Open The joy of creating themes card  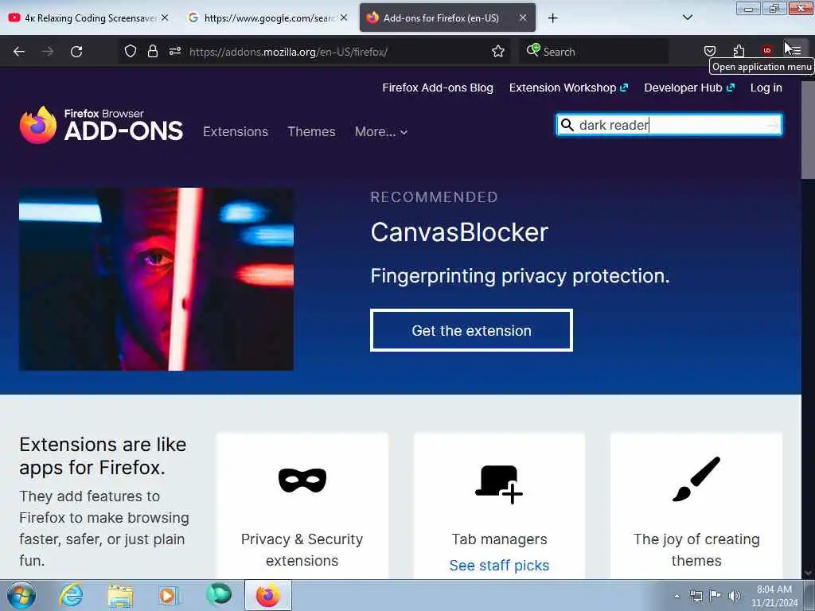click(x=696, y=505)
